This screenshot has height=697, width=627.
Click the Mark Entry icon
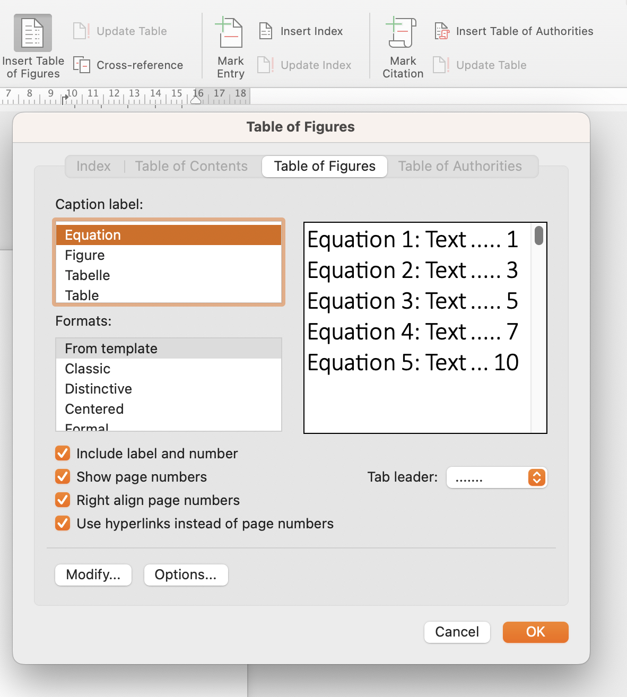point(231,33)
